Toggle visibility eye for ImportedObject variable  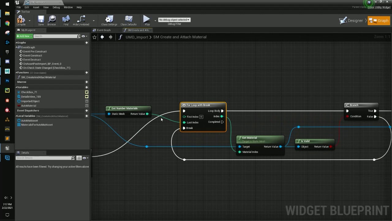click(x=87, y=101)
